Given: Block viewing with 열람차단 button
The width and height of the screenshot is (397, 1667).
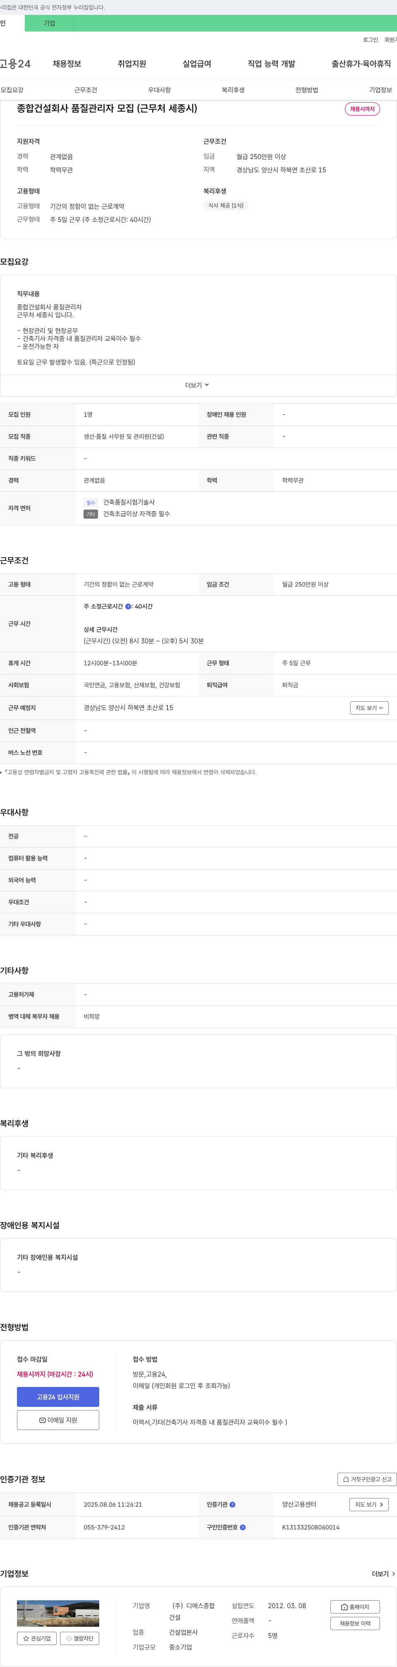Looking at the screenshot, I should tap(79, 1638).
